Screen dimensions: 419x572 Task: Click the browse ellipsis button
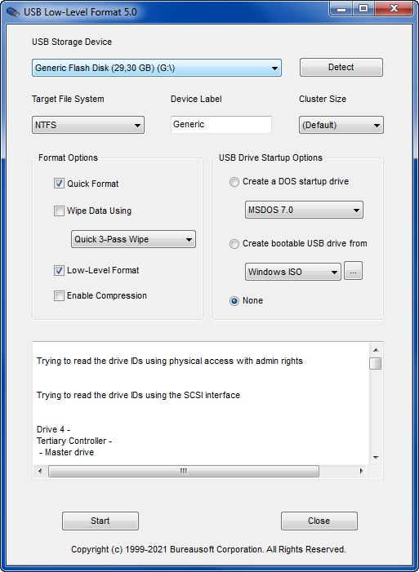click(x=353, y=271)
